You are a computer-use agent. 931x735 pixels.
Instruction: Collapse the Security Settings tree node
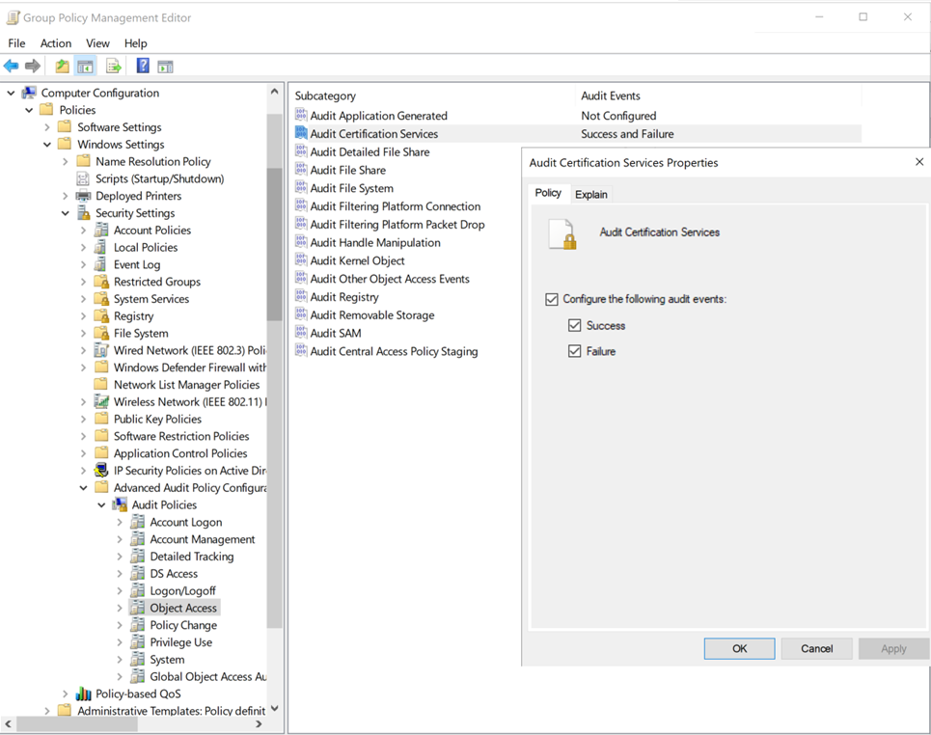pos(66,213)
